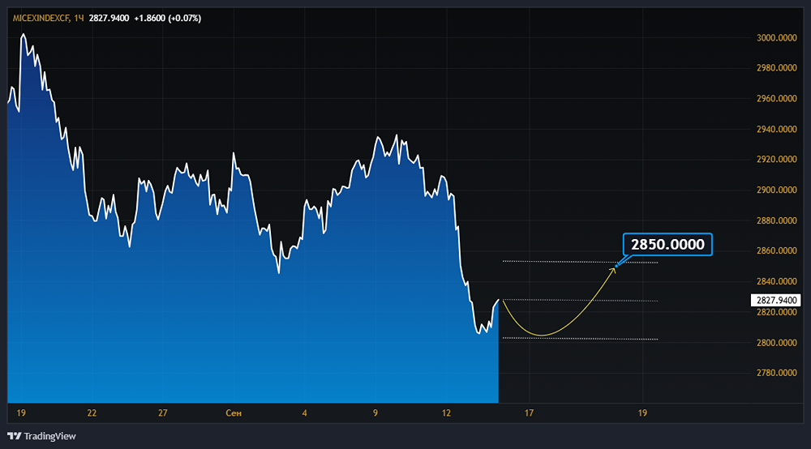Click the 2900.0000 price axis label
This screenshot has width=811, height=449.
[x=777, y=190]
